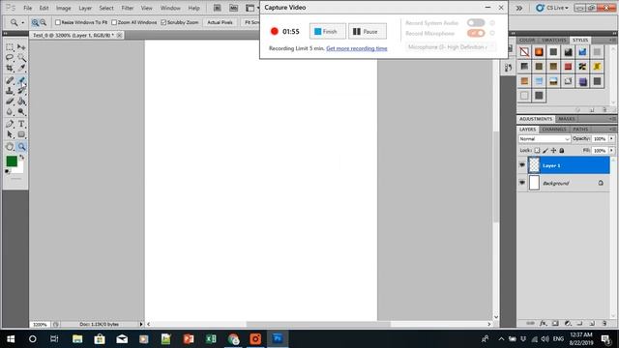Screen dimensions: 619x348
Task: Switch to the Channels tab
Action: (554, 130)
